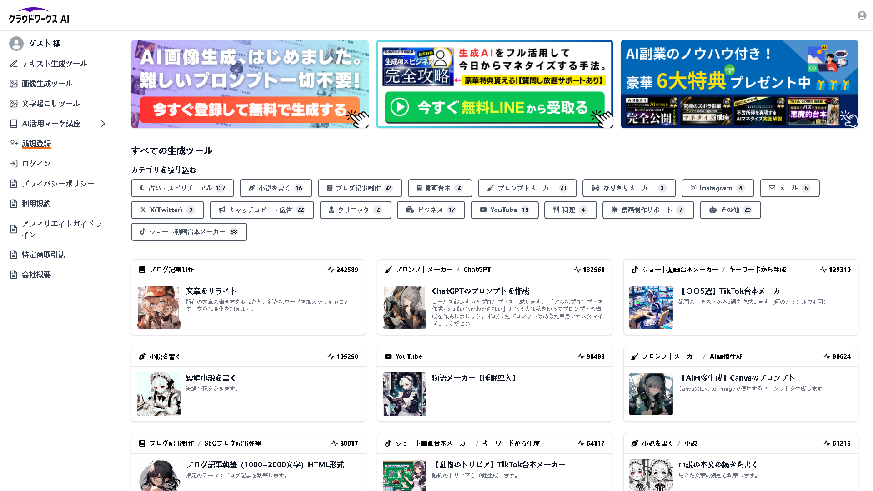Filter by YouTube category
The image size is (873, 491).
(x=504, y=210)
